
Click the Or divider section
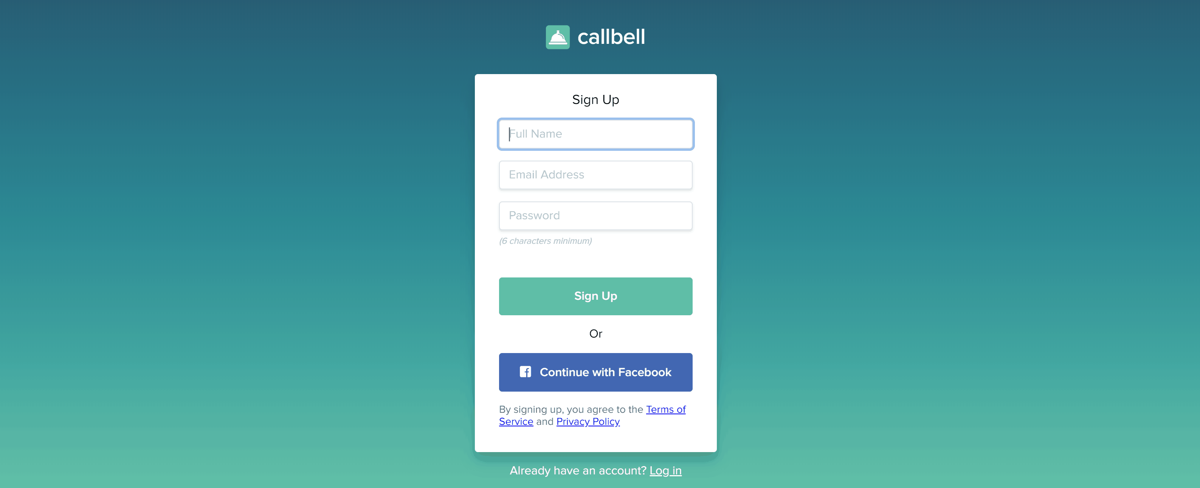(596, 333)
